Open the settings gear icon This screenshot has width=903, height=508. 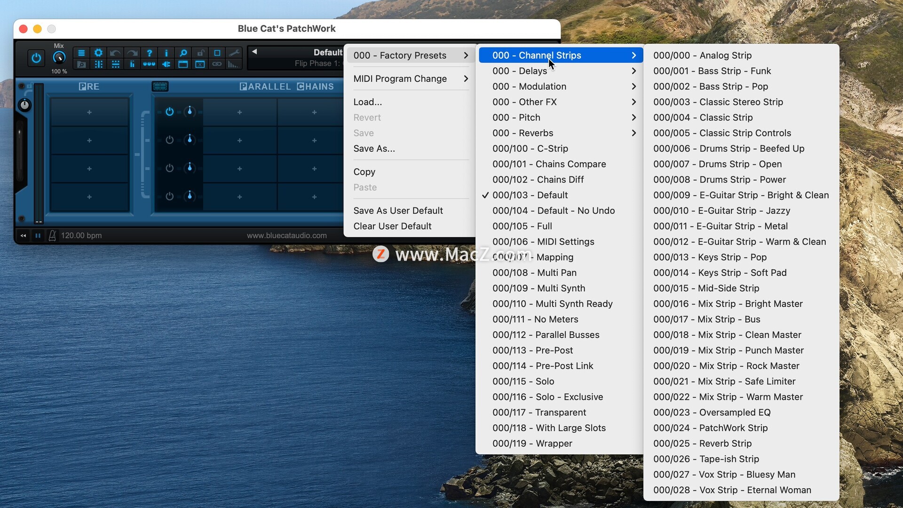98,53
